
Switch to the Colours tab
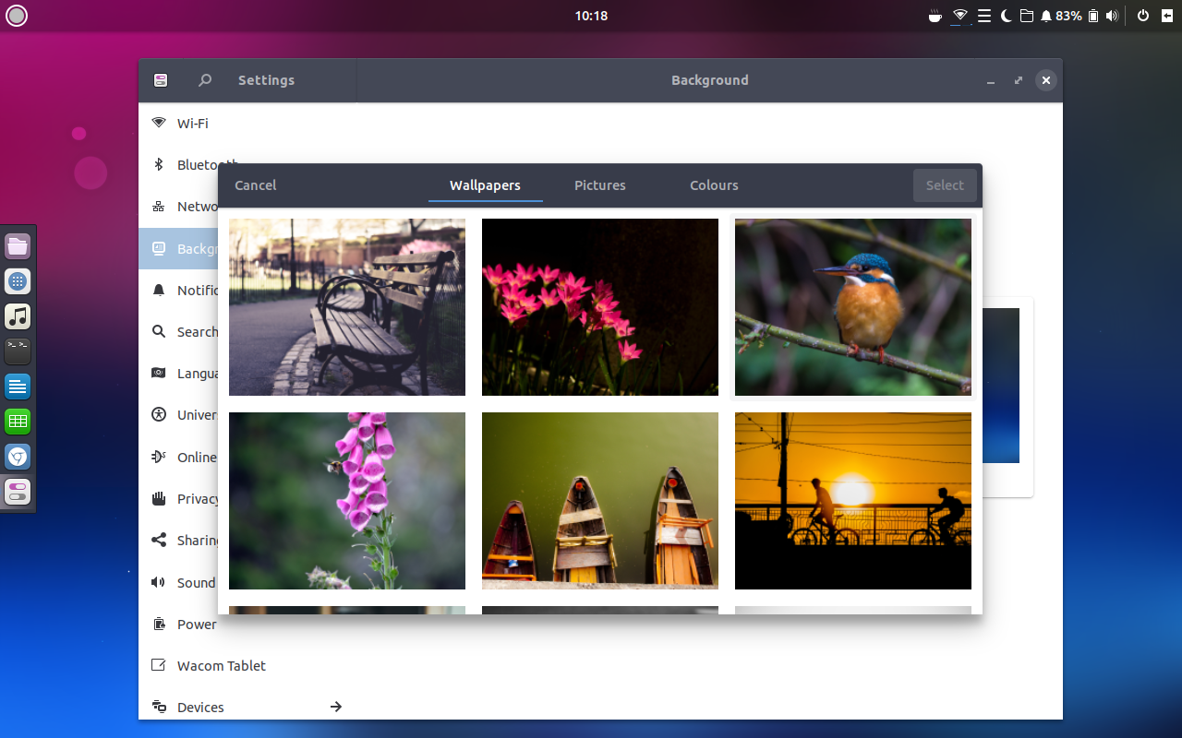714,185
